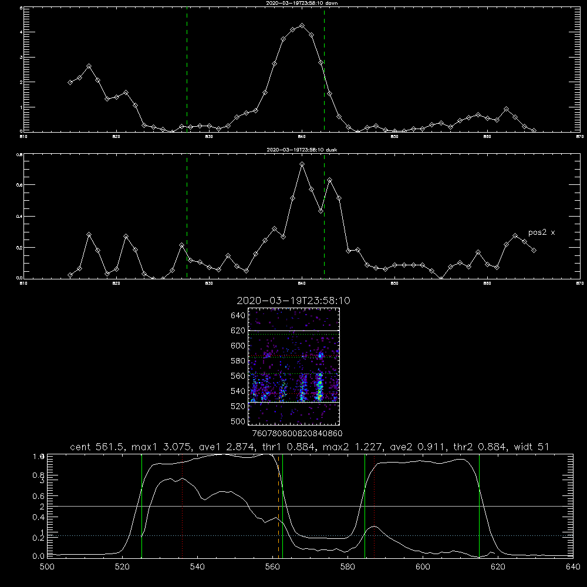Click the bottom plot y-axis label '0.4'
587x587 pixels.
click(x=39, y=517)
